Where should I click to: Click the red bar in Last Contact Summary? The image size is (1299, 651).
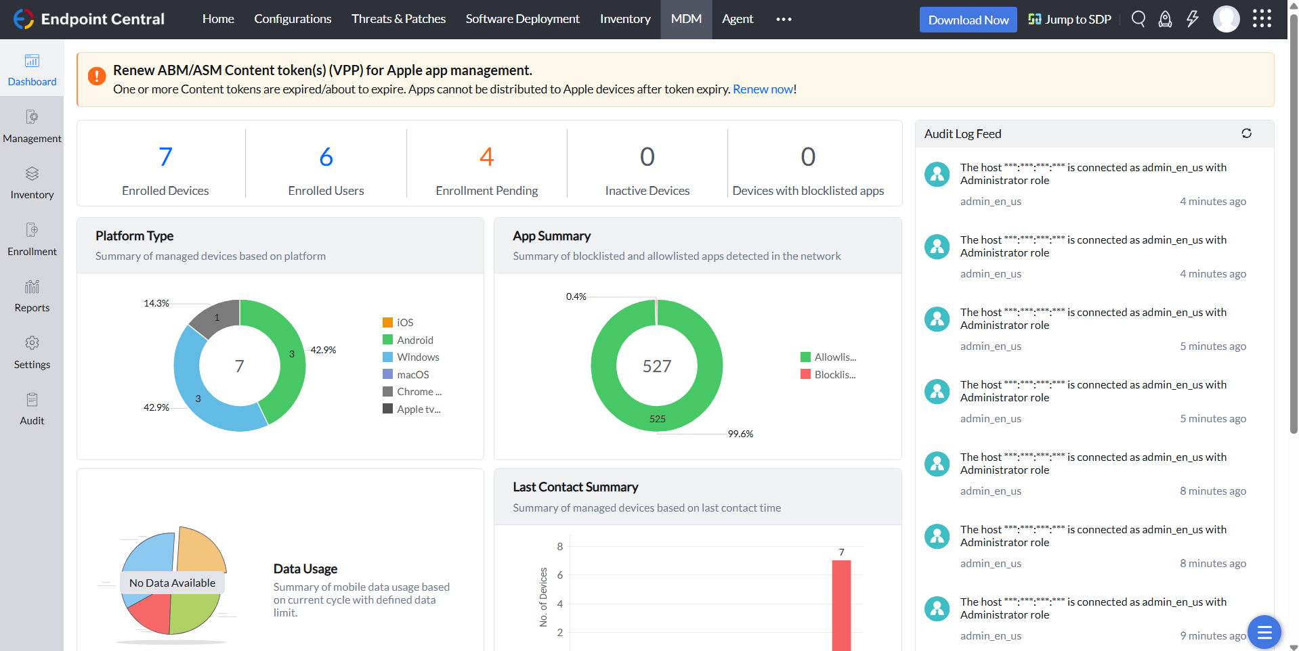(x=841, y=606)
